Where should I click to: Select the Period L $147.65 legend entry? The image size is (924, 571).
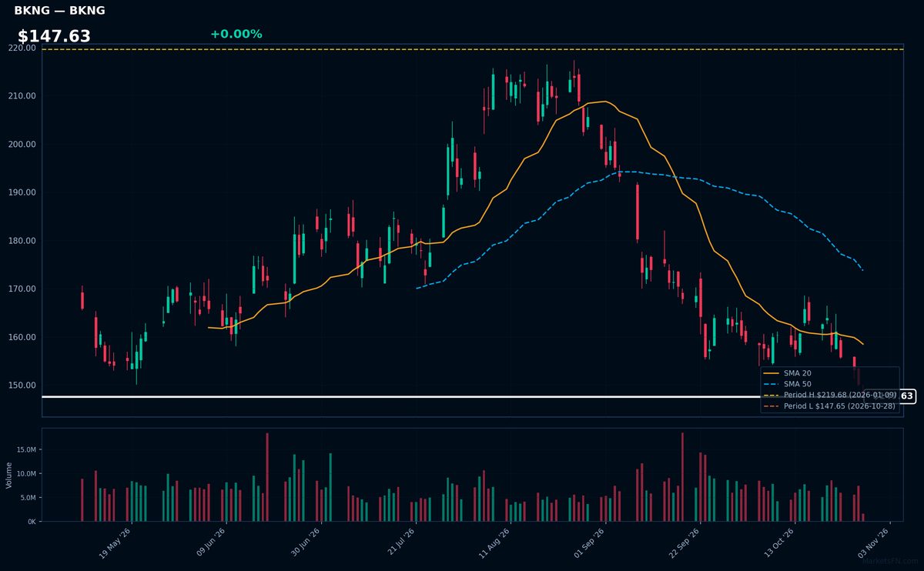(829, 406)
